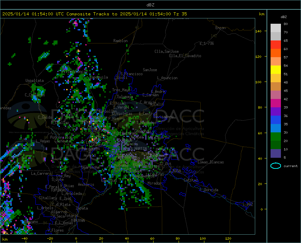Click the red 65 dBZ legend color
The image size is (301, 243).
point(276,45)
